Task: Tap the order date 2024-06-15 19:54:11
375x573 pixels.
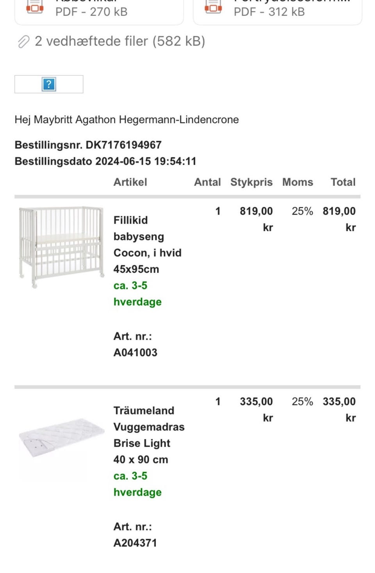Action: coord(146,161)
